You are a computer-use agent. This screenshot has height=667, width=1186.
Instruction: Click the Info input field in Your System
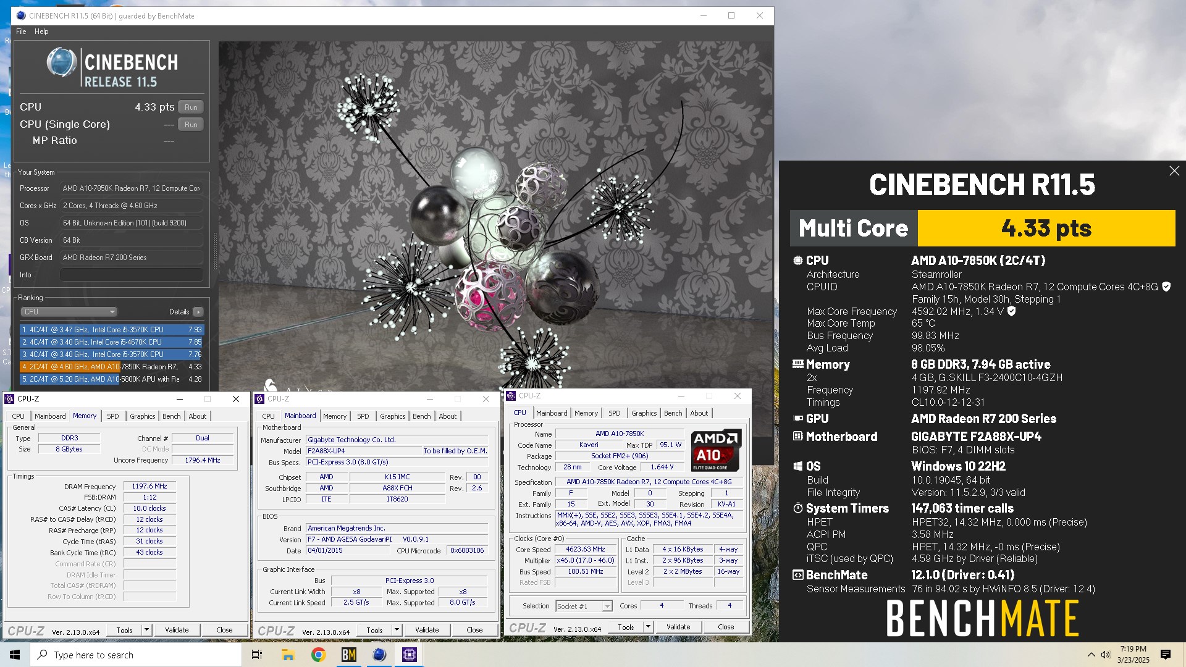[x=131, y=275]
